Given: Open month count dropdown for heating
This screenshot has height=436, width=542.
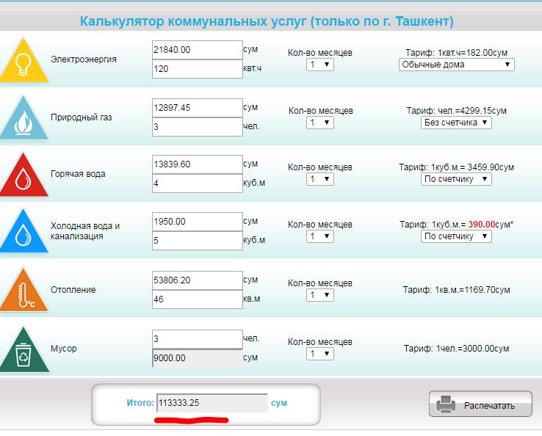Looking at the screenshot, I should 320,295.
